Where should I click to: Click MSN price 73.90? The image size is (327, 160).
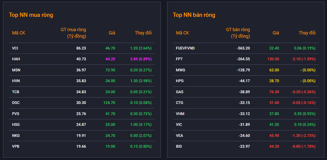coord(110,70)
